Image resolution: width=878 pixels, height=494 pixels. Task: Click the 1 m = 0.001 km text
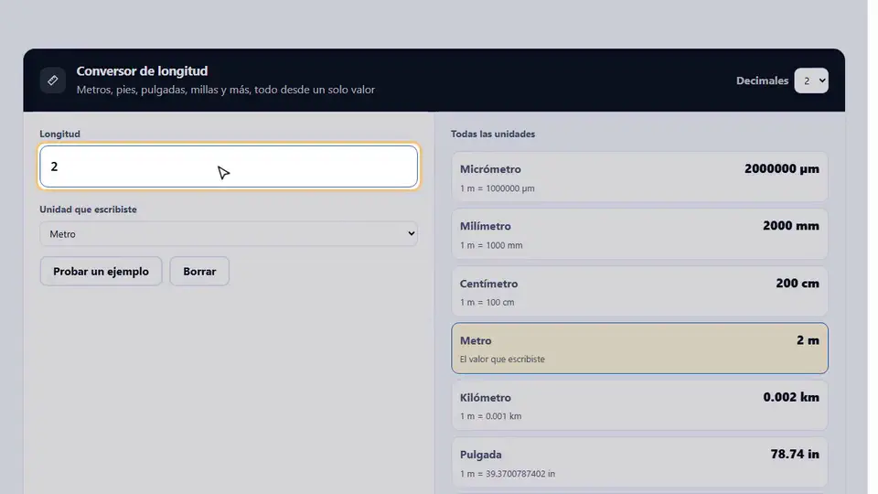(x=490, y=416)
